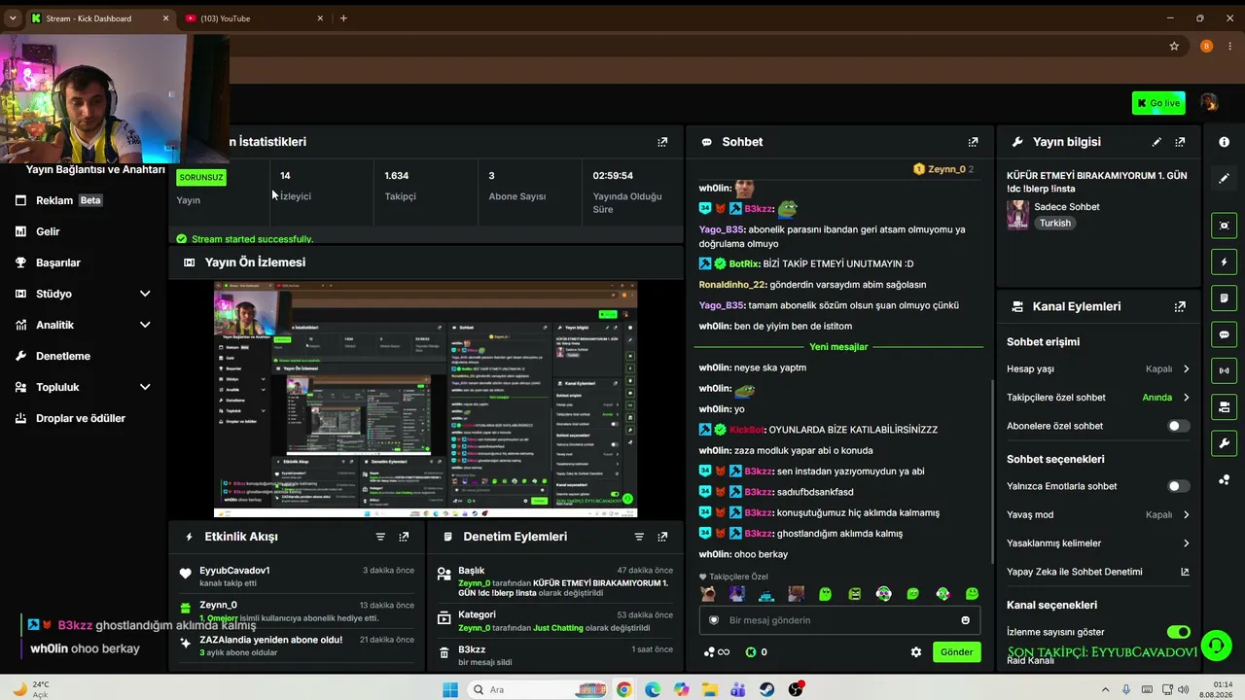
Task: Open Takipçilere özel sohbet setting chevron
Action: coord(1186,398)
